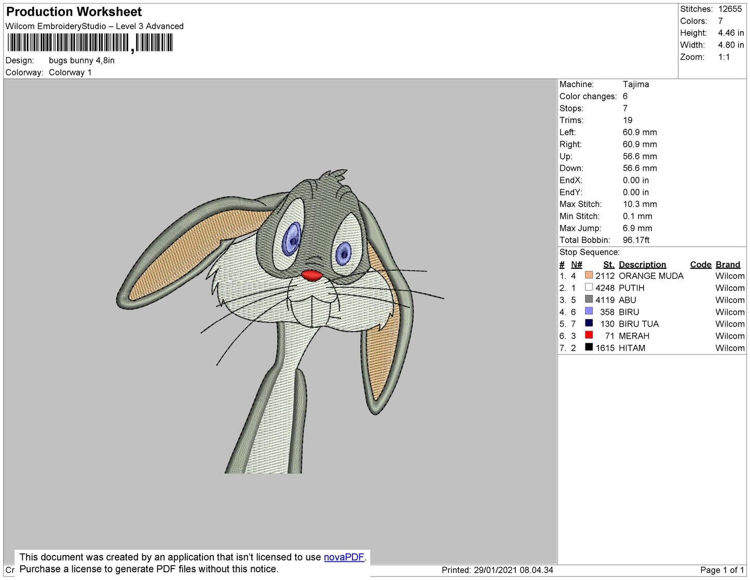Click the BIRU TUA dark blue swatch
The width and height of the screenshot is (750, 580).
point(589,323)
